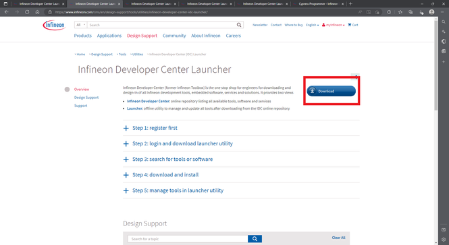The image size is (449, 245).
Task: Reload the page with the refresh icon
Action: pos(27,12)
